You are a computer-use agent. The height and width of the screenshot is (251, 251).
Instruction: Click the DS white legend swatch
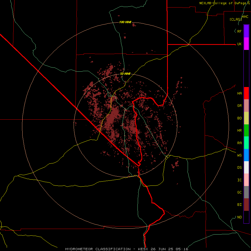(246, 167)
